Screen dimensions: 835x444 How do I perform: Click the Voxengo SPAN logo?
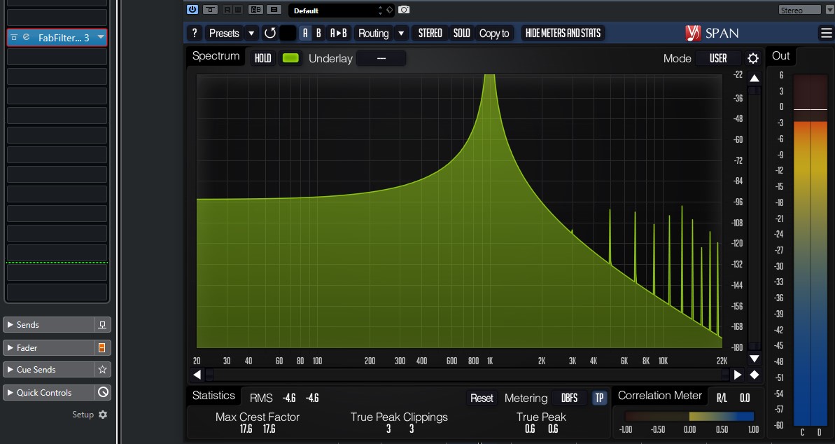(712, 33)
